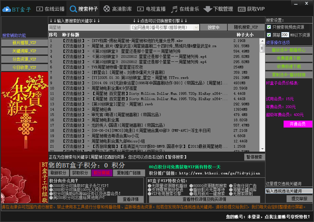The width and height of the screenshot is (314, 222).
Task: Click the 输入违规违法关键词 input box
Action: click(x=289, y=191)
